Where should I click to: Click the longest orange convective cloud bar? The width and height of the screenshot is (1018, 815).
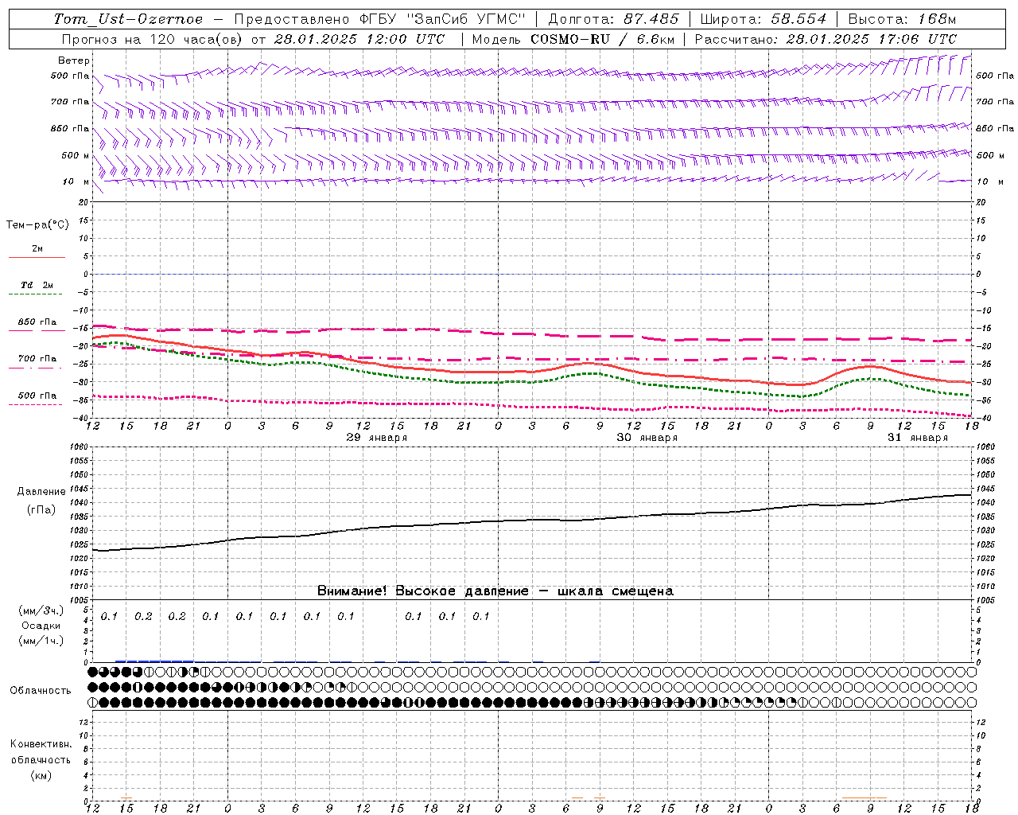(864, 798)
